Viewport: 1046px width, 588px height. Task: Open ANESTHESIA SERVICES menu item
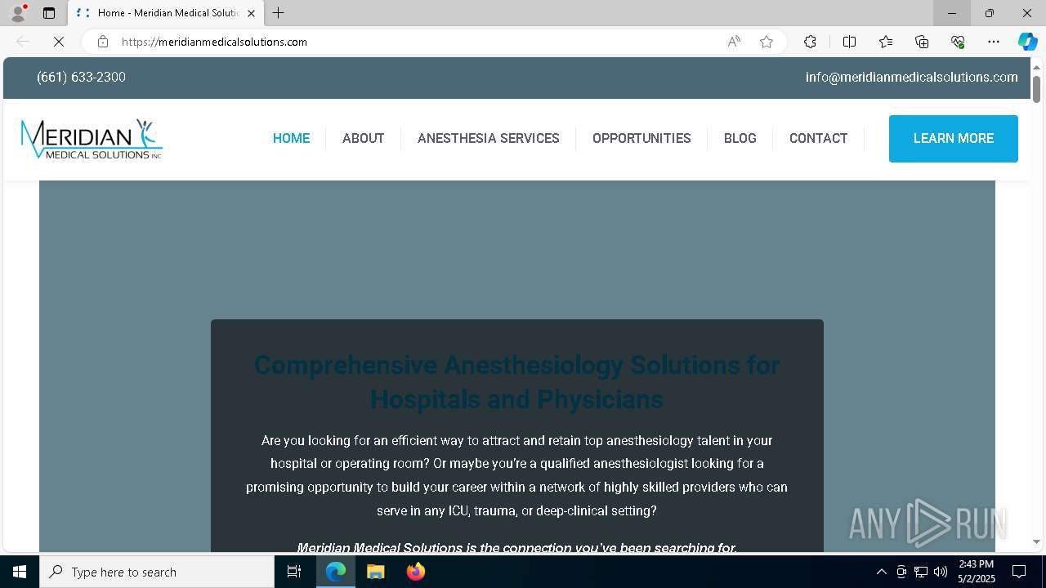(x=489, y=139)
